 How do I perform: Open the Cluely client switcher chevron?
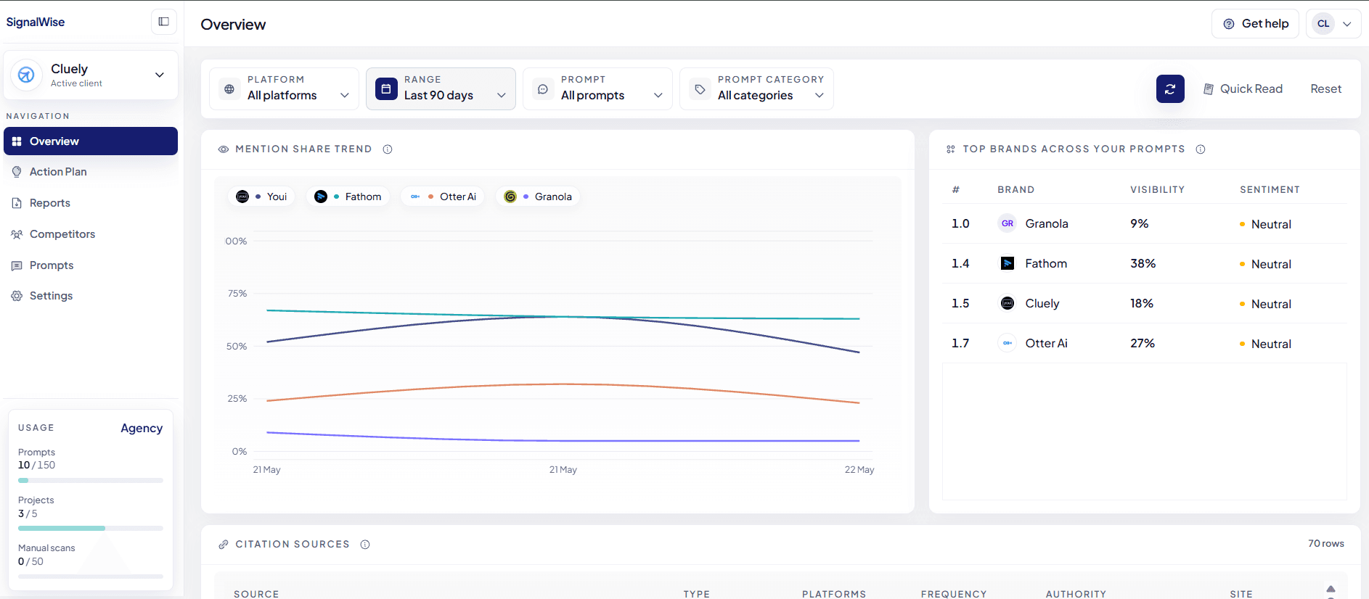click(x=160, y=75)
